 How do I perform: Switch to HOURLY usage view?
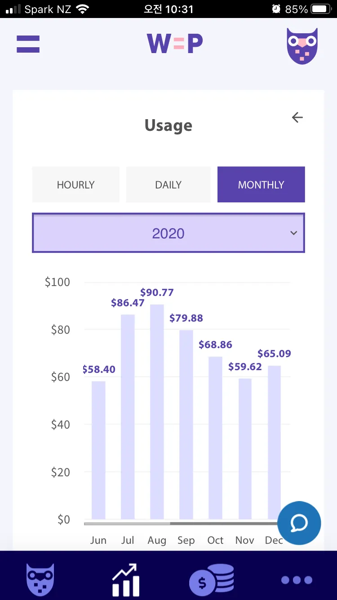[76, 184]
